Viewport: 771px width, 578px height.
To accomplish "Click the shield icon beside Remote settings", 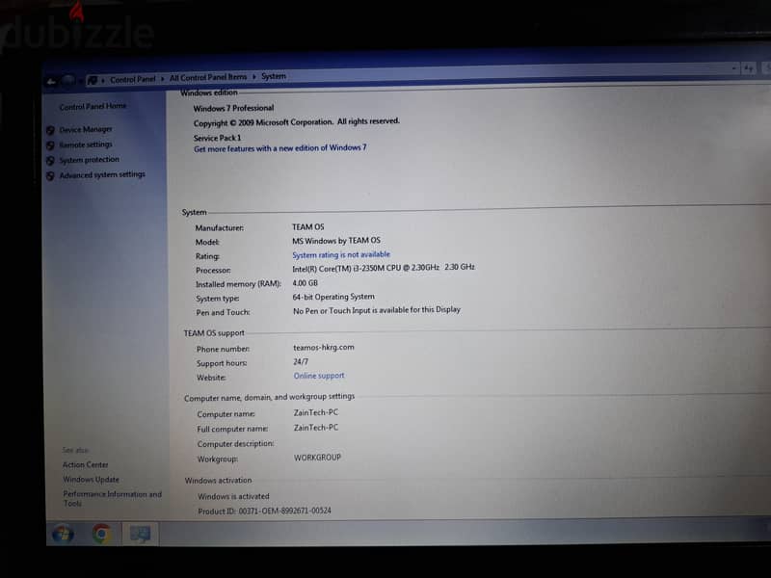I will [50, 145].
